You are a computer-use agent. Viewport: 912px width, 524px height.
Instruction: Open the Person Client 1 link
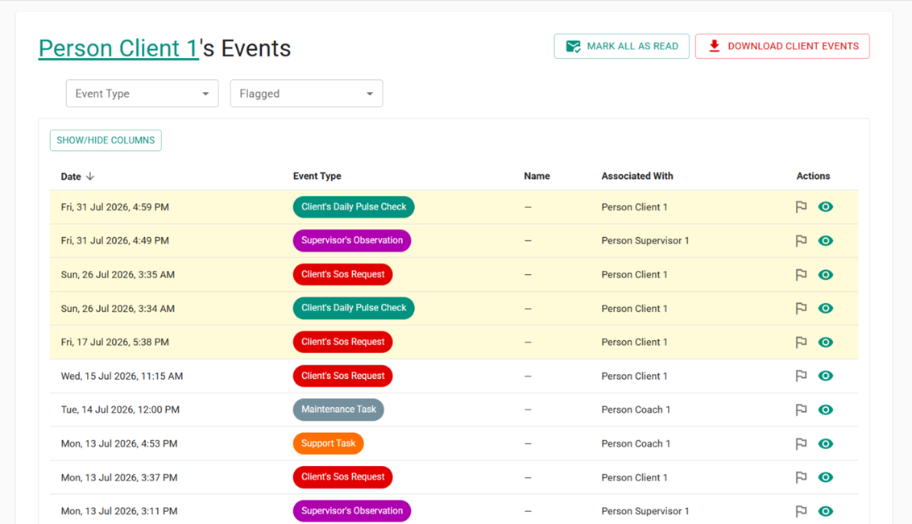[x=118, y=48]
